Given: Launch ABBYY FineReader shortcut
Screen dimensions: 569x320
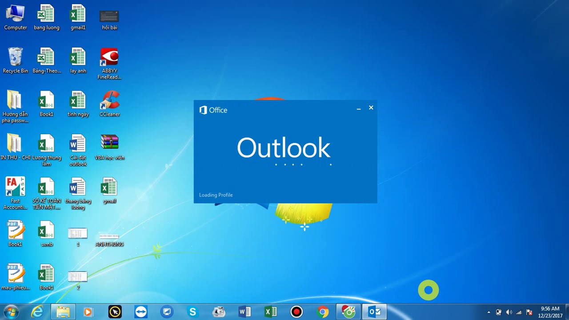Looking at the screenshot, I should pyautogui.click(x=109, y=64).
